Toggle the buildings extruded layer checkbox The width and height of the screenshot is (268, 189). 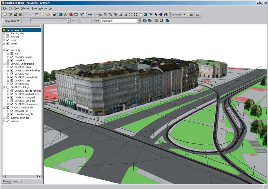tap(8, 118)
